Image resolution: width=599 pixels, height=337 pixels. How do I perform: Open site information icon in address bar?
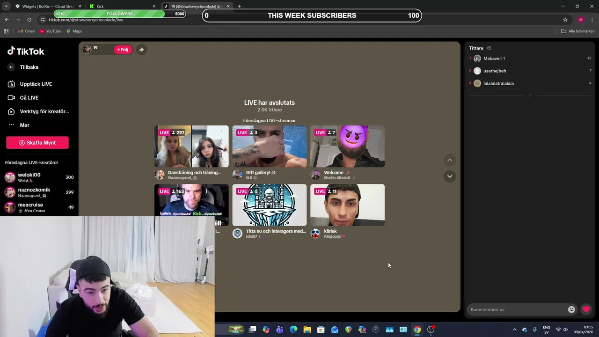pos(43,20)
